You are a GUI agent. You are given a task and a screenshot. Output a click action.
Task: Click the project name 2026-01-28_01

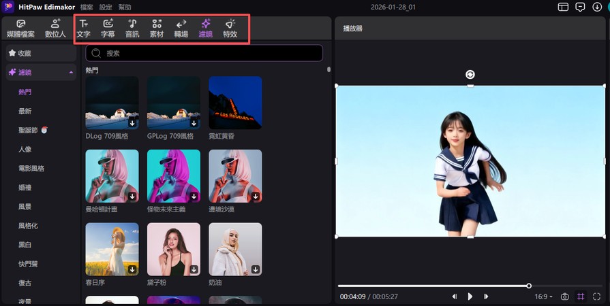tap(393, 7)
